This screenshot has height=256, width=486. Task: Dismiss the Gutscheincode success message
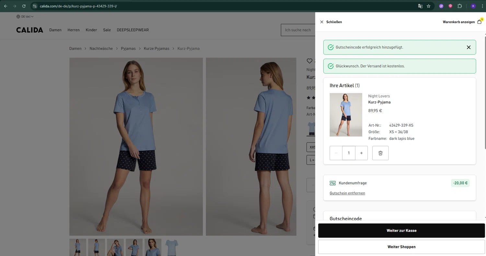(x=469, y=47)
